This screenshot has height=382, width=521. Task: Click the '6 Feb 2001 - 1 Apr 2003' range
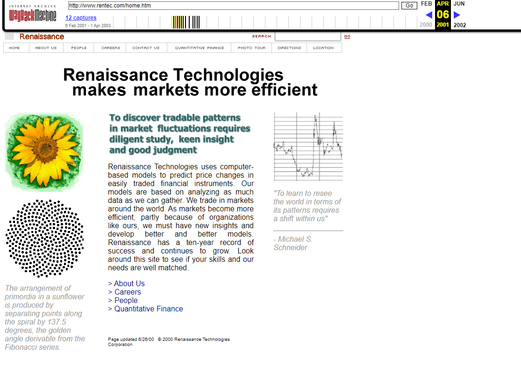(88, 26)
